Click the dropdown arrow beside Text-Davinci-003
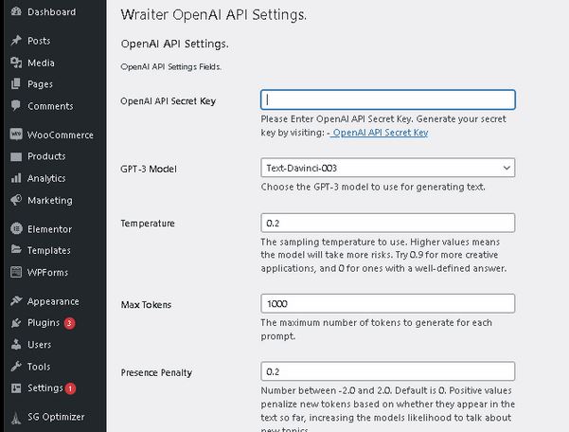 tap(507, 168)
